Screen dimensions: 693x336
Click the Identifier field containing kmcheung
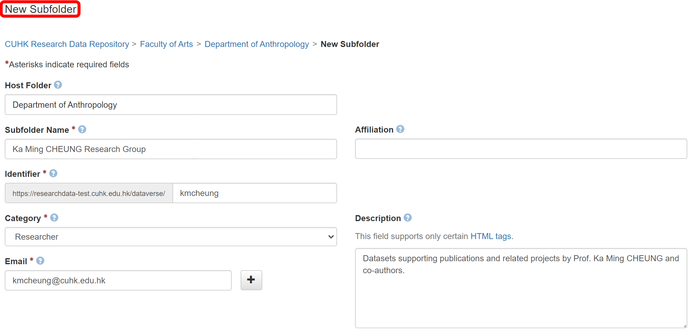(x=255, y=193)
